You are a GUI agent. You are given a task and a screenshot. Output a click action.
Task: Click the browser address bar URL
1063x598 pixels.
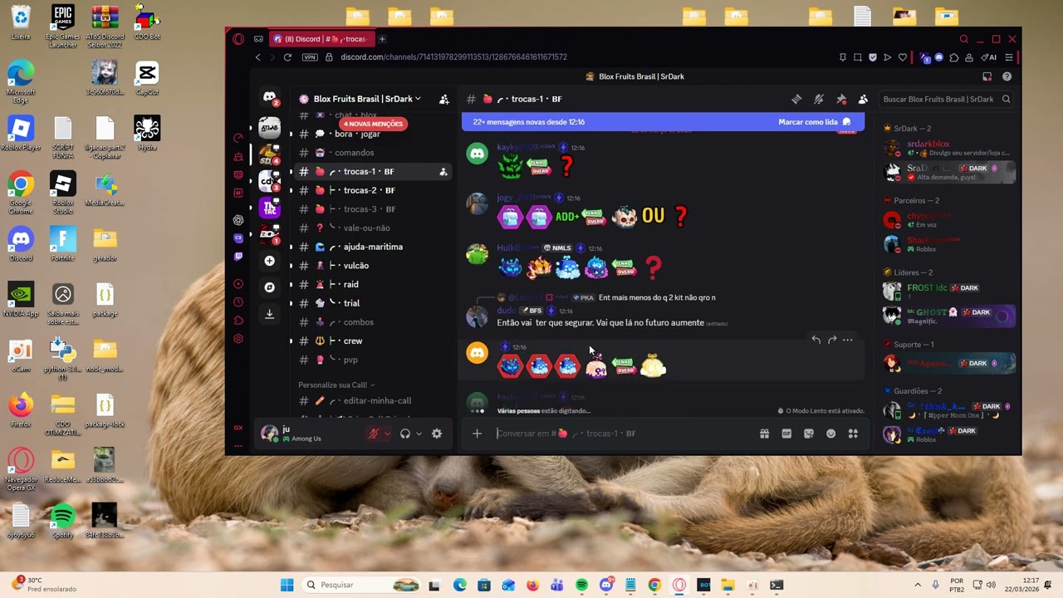(453, 57)
